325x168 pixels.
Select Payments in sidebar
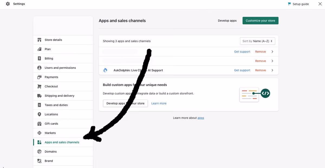(x=63, y=77)
